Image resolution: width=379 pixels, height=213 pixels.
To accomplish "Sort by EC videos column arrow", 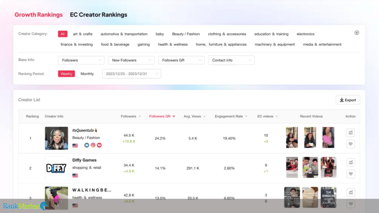I will tap(277, 116).
